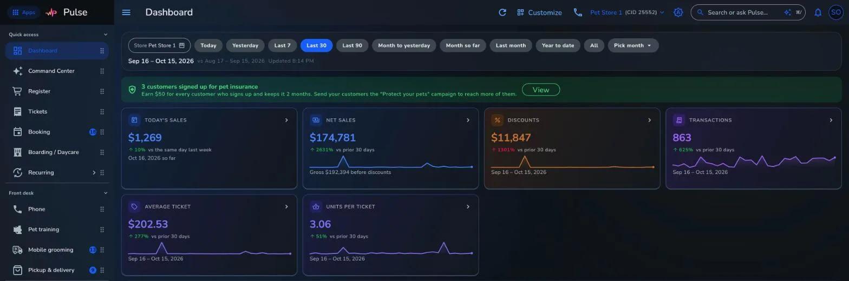Click View on insurance banner
849x281 pixels.
pos(541,90)
